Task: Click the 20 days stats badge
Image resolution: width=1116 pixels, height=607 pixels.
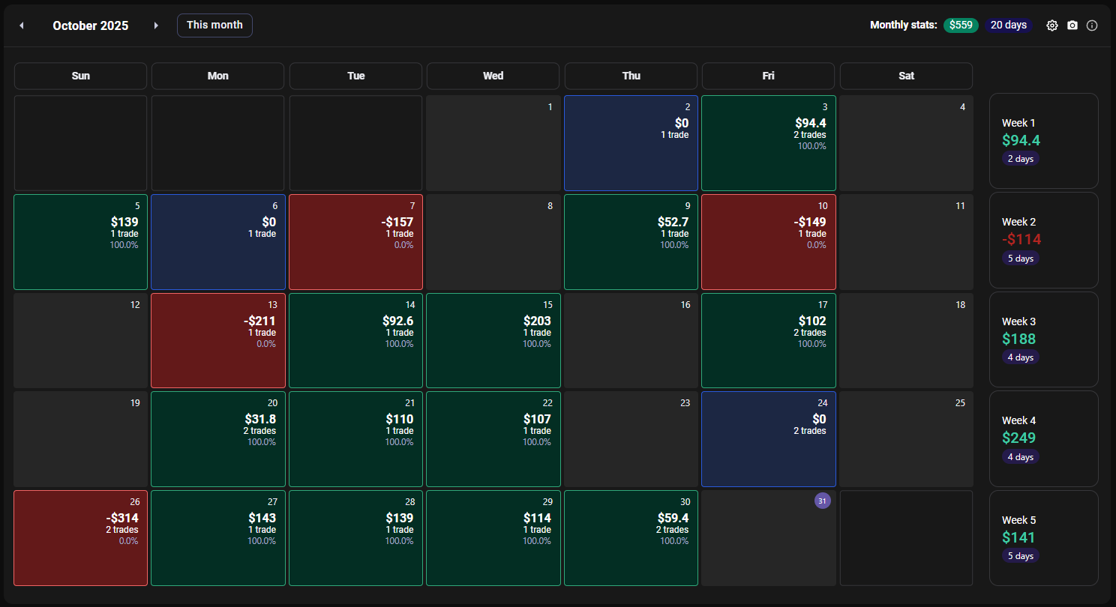Action: pyautogui.click(x=1008, y=25)
